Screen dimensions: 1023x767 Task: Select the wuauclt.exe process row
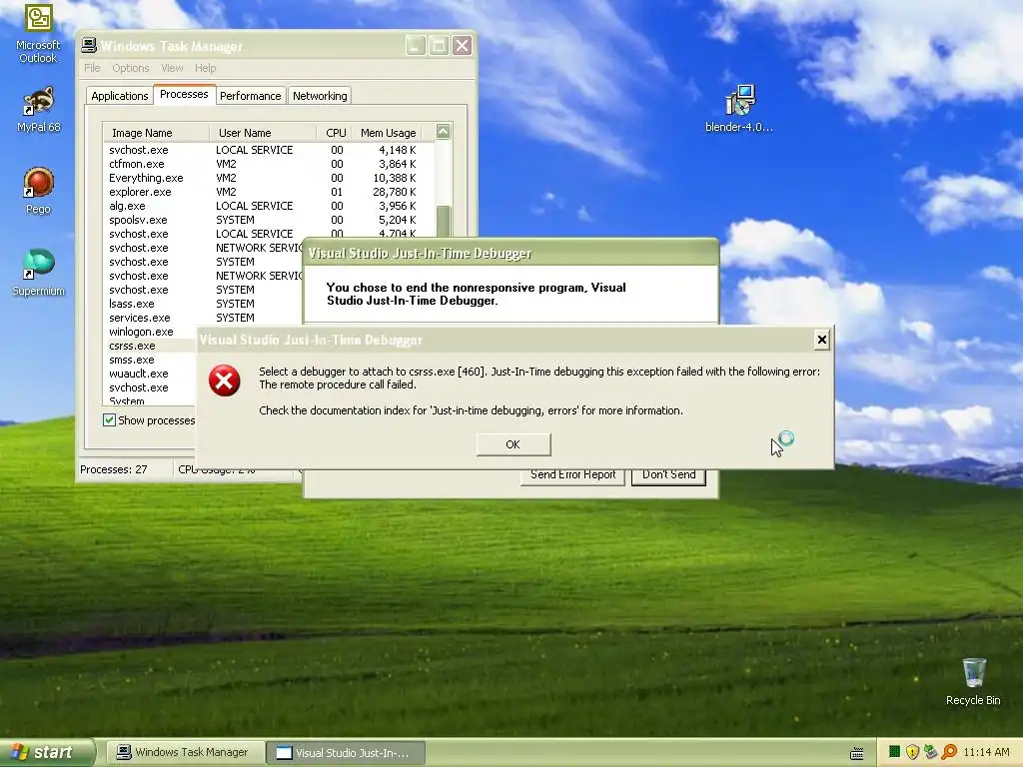coord(150,374)
